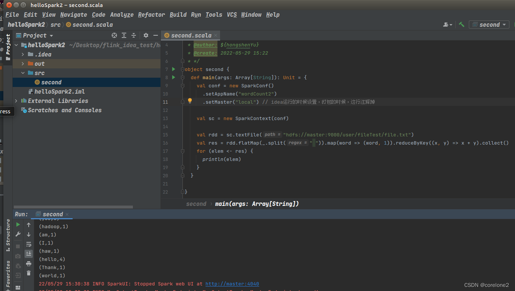Click the up arrow in the Run console toolbar
The height and width of the screenshot is (291, 515).
[x=29, y=224]
